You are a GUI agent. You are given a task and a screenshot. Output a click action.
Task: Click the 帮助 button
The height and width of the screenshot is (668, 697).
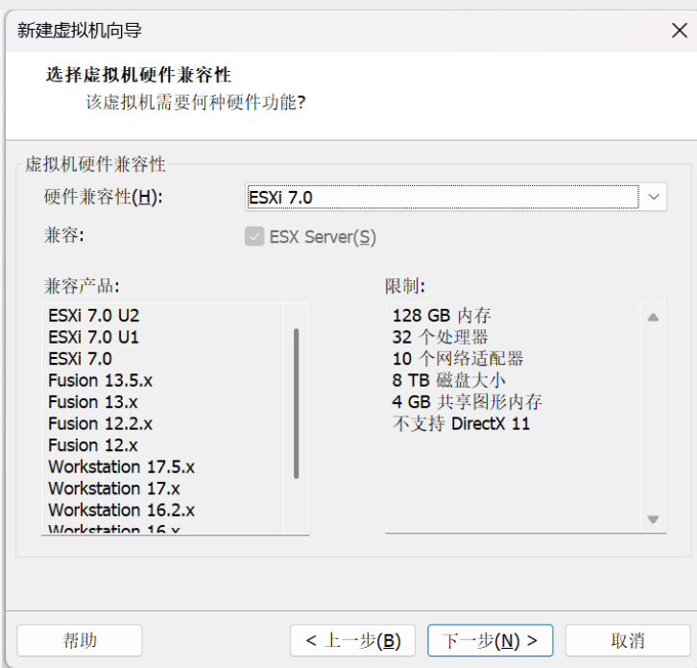tap(80, 640)
